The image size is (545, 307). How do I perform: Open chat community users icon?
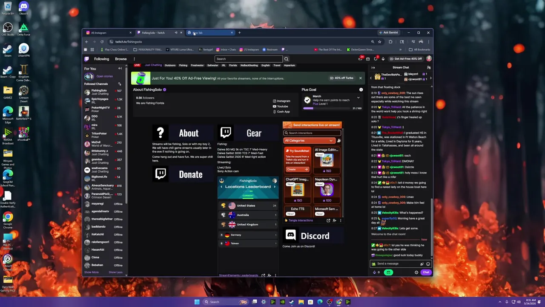(429, 67)
